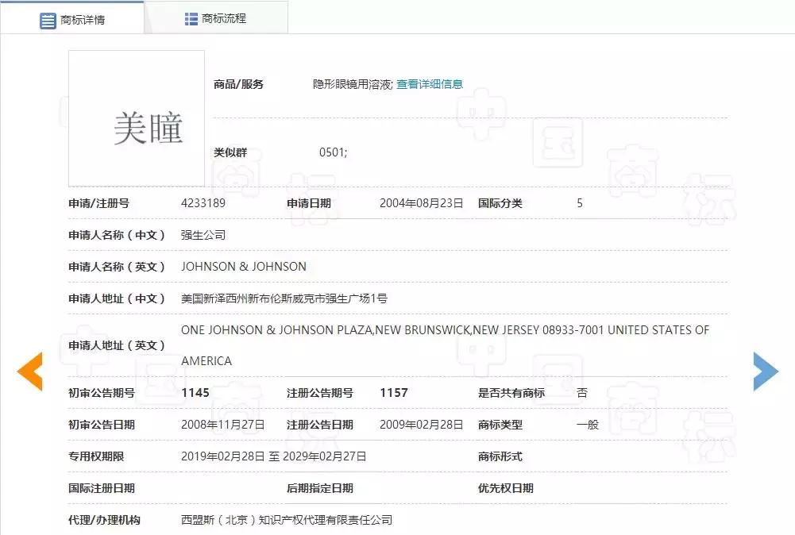Click the blue right arrow for next trademark

(x=765, y=370)
